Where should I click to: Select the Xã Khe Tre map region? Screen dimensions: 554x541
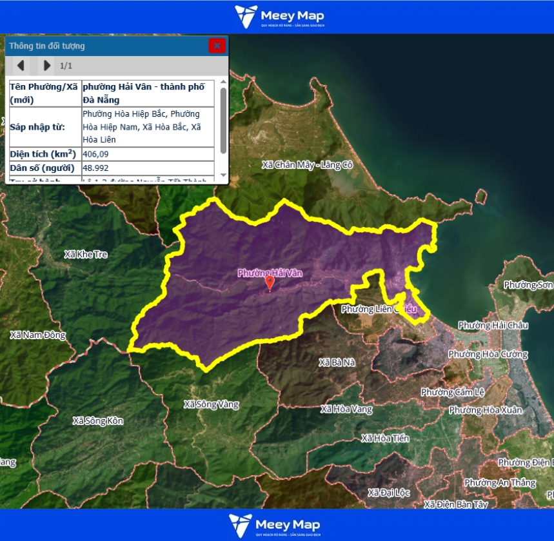[86, 255]
